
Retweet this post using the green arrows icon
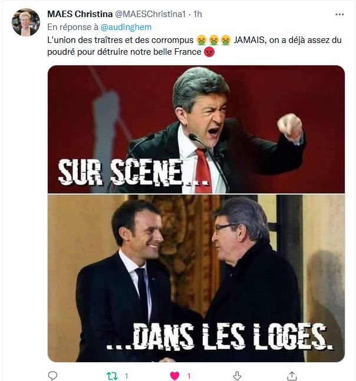tap(113, 375)
